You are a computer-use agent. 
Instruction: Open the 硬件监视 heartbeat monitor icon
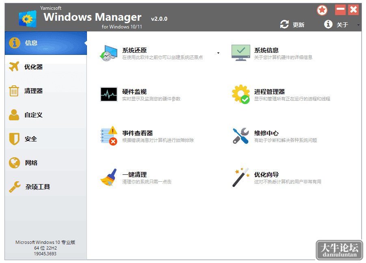(x=109, y=94)
